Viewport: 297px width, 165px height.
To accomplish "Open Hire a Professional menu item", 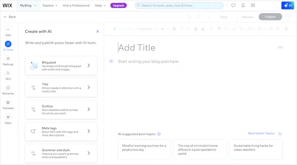I will click(x=76, y=6).
